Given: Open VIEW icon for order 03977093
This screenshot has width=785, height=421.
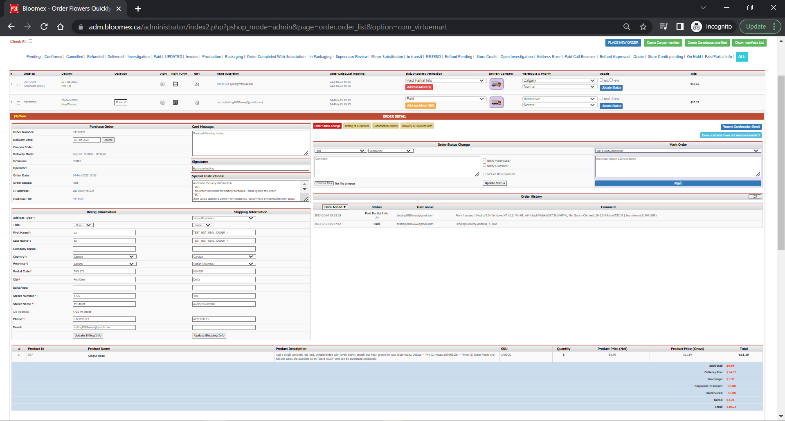Looking at the screenshot, I should pyautogui.click(x=162, y=102).
